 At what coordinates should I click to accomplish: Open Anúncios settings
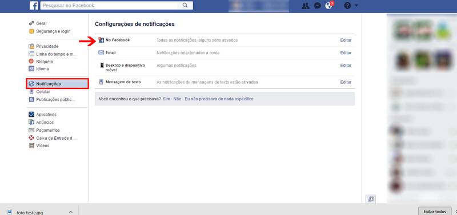point(45,123)
